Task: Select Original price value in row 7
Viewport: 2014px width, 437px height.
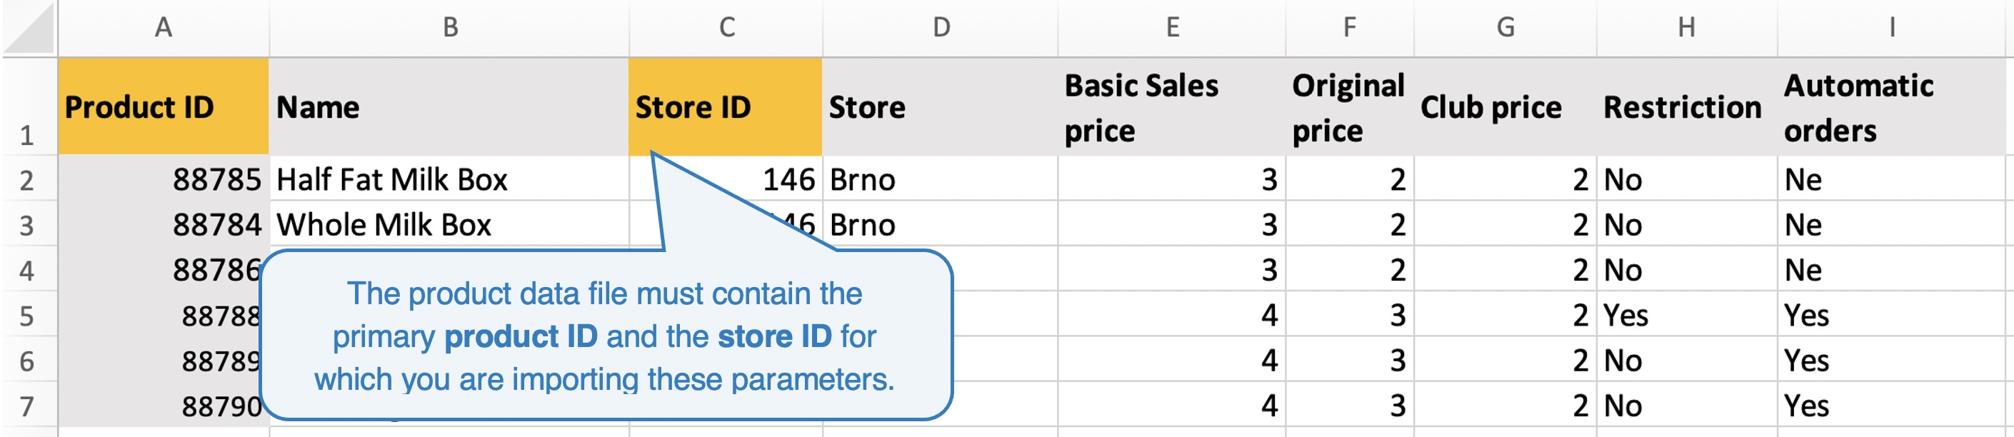Action: [1349, 406]
